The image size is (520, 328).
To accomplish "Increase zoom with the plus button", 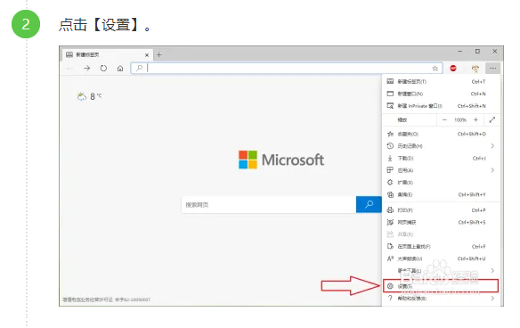I will [475, 119].
